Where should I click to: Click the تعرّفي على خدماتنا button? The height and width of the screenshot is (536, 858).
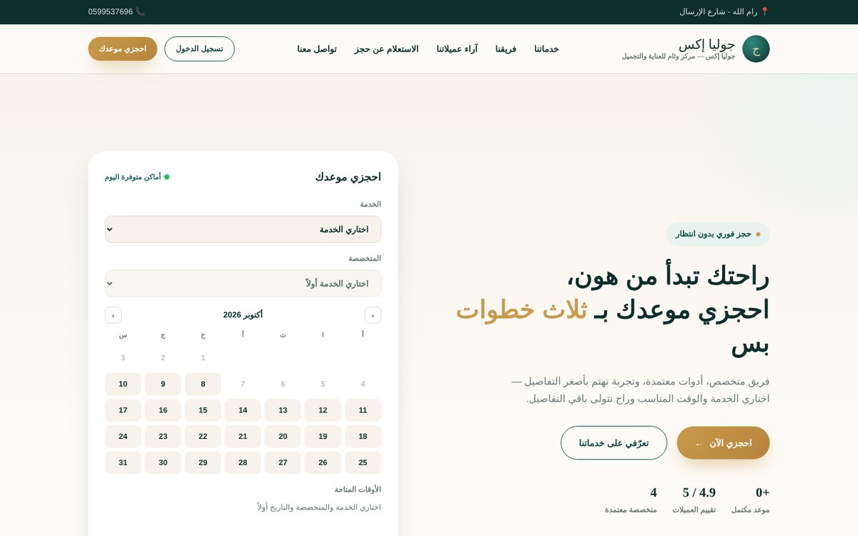(613, 443)
